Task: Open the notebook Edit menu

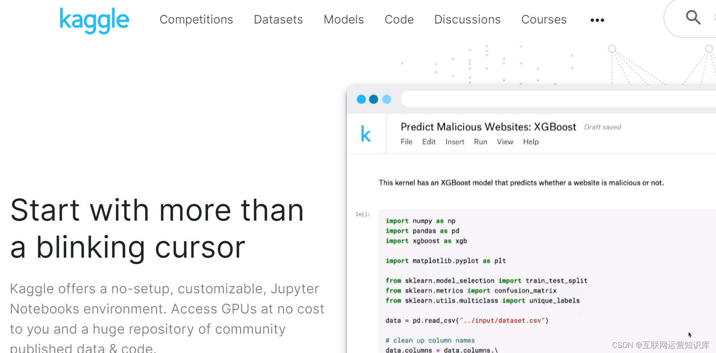Action: click(429, 142)
